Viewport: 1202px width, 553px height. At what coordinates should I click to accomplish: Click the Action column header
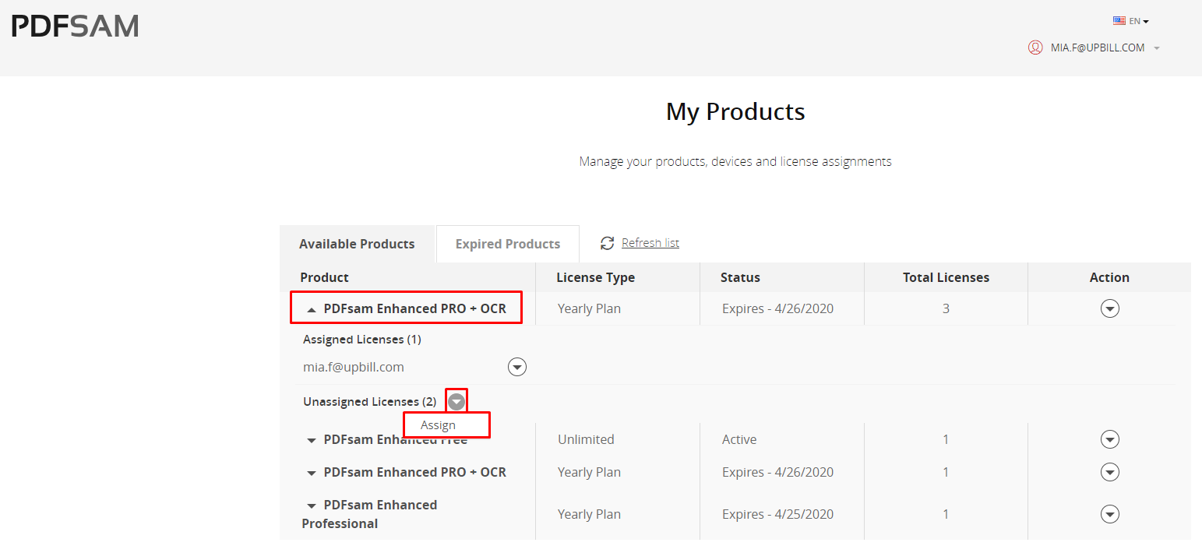(x=1109, y=277)
